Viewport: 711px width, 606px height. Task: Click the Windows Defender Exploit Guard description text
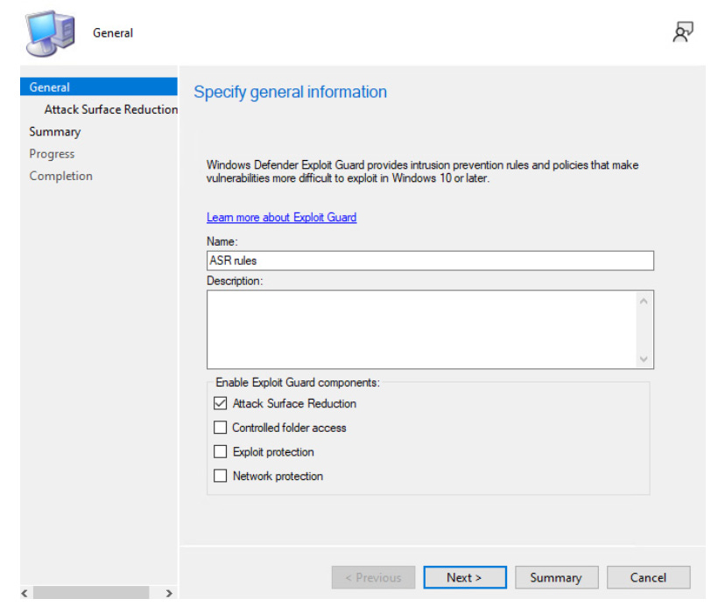click(422, 171)
